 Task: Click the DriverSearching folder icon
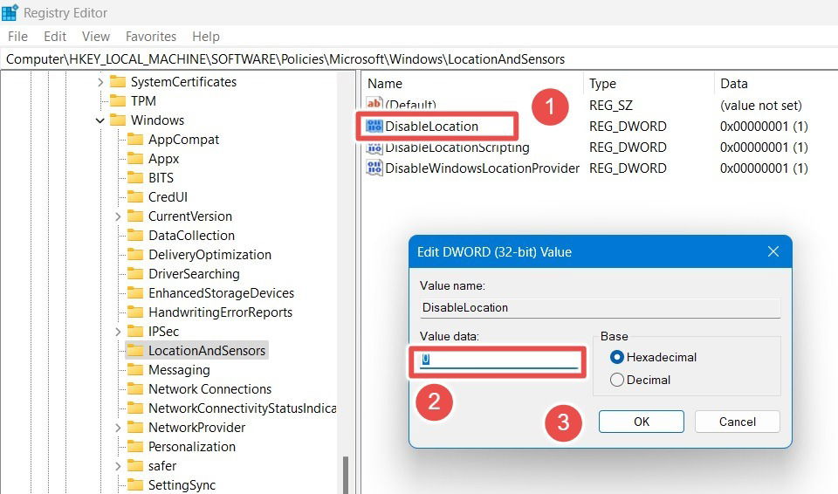(135, 274)
